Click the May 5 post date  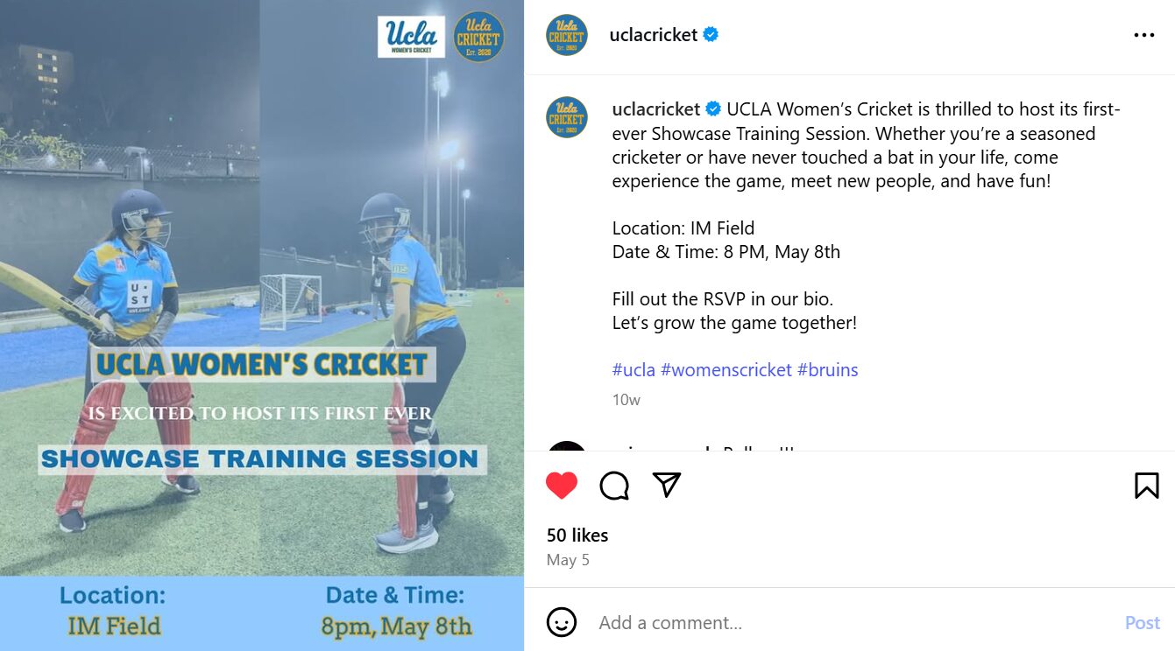[568, 560]
